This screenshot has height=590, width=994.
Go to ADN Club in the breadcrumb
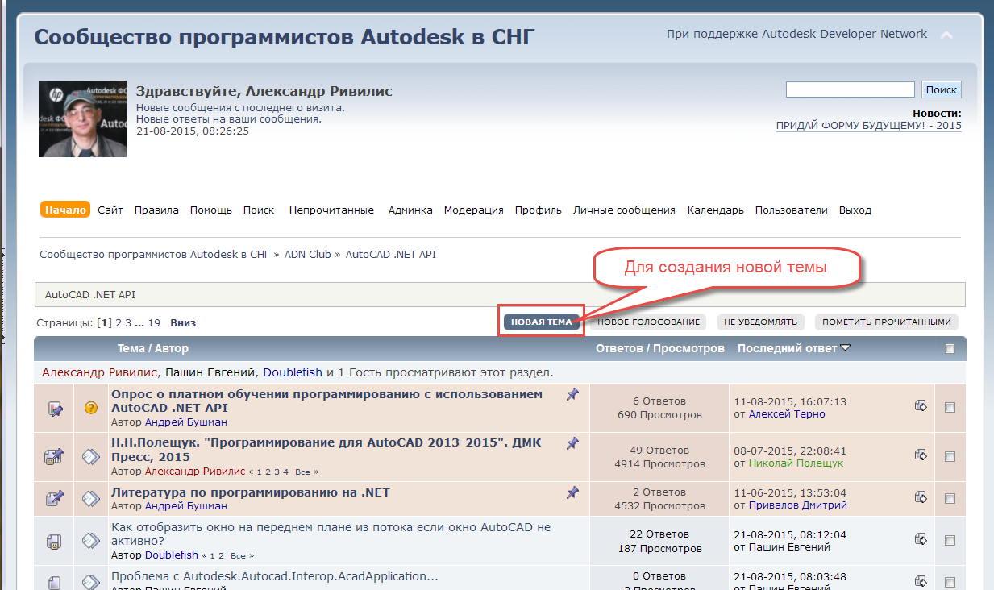tap(308, 254)
